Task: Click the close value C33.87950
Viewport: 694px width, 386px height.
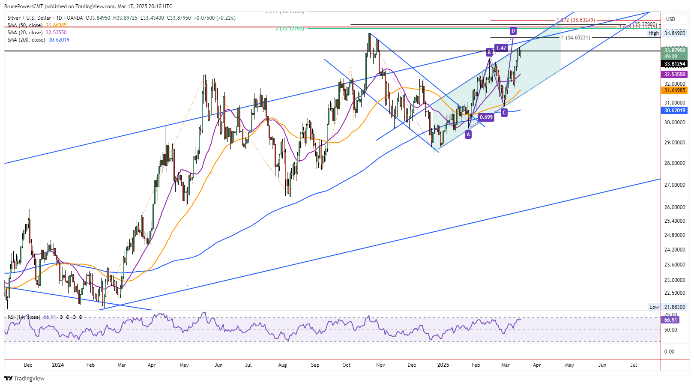Action: pos(179,18)
